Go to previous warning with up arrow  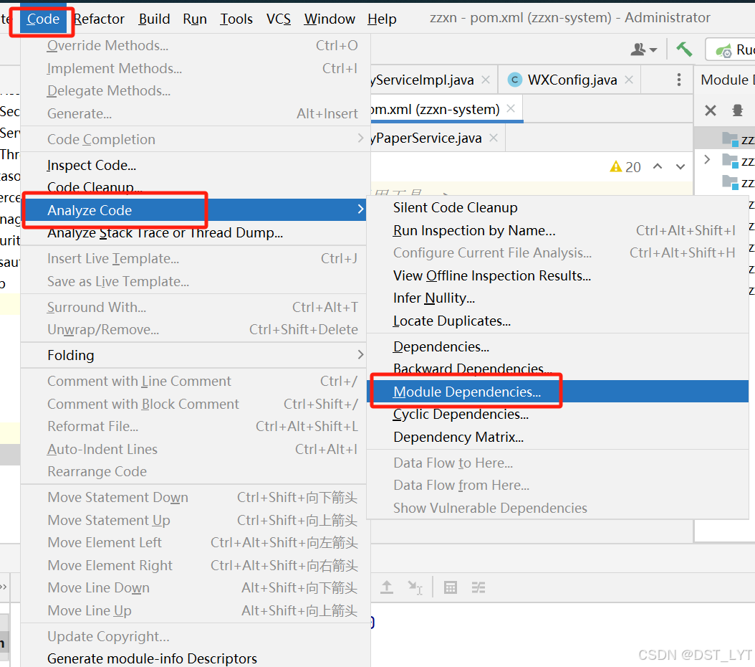(658, 166)
